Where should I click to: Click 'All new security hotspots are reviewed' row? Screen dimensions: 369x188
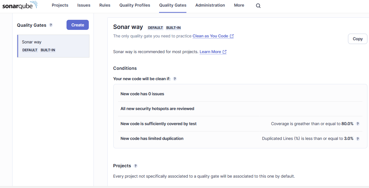click(240, 109)
